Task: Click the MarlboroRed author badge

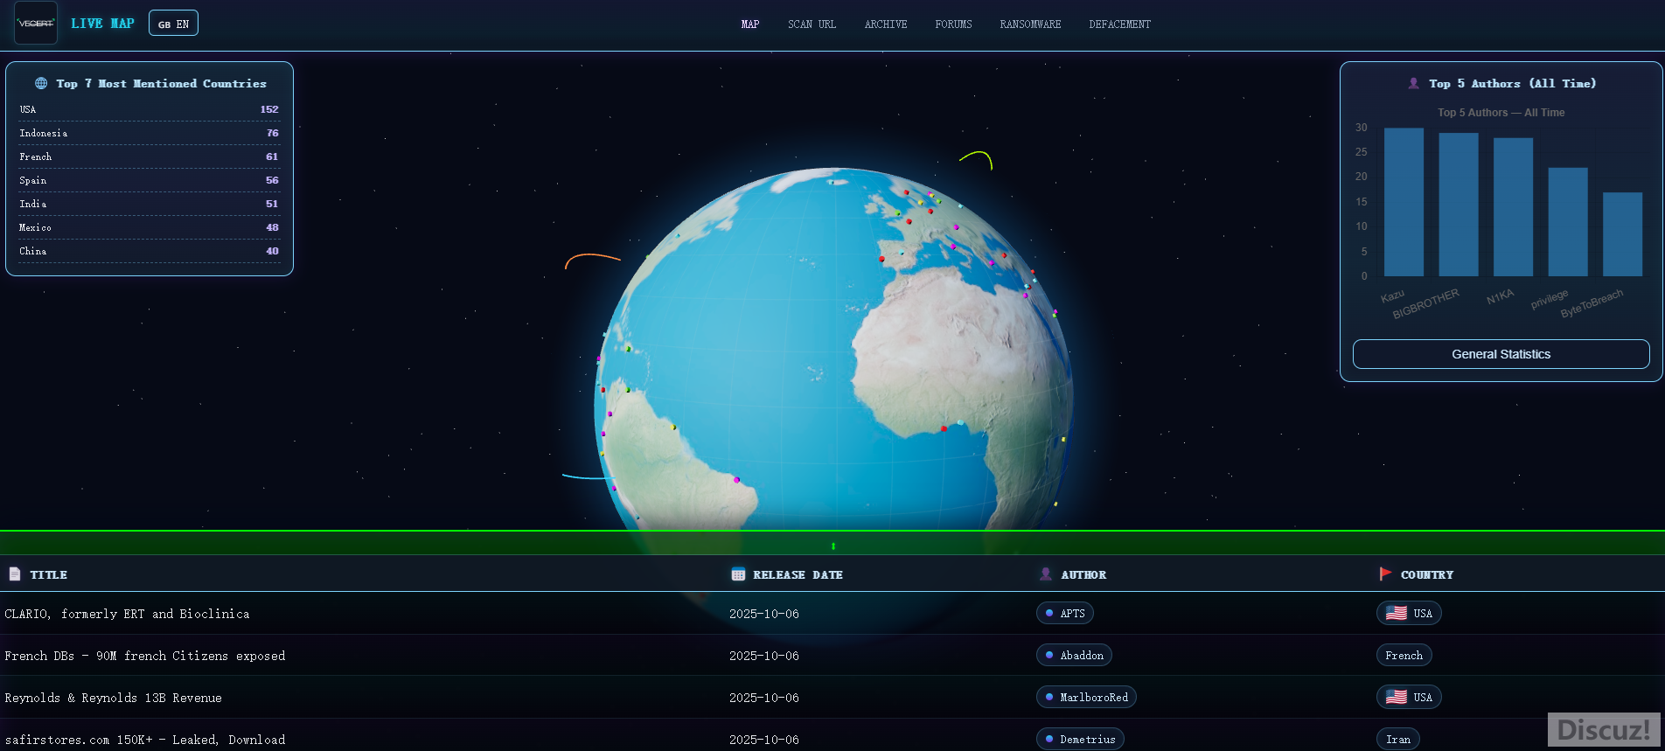Action: tap(1086, 698)
